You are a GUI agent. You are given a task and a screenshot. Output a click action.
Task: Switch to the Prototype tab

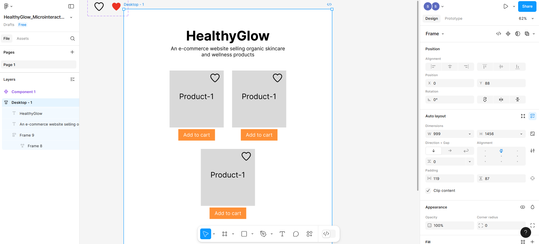[x=453, y=19]
